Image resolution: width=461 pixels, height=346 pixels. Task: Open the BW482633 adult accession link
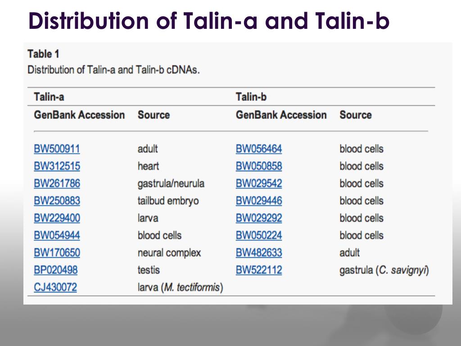259,253
